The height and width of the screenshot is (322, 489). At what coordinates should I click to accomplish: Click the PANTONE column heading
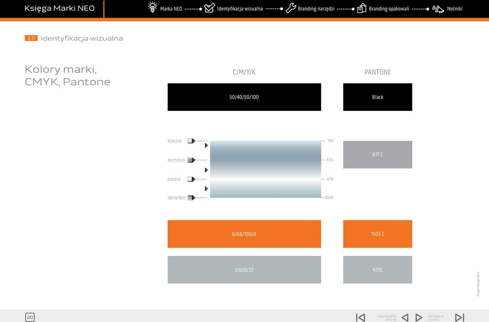coord(377,72)
